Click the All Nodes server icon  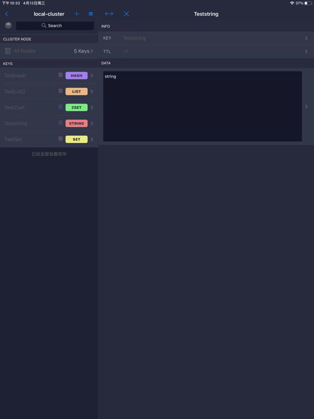[8, 51]
